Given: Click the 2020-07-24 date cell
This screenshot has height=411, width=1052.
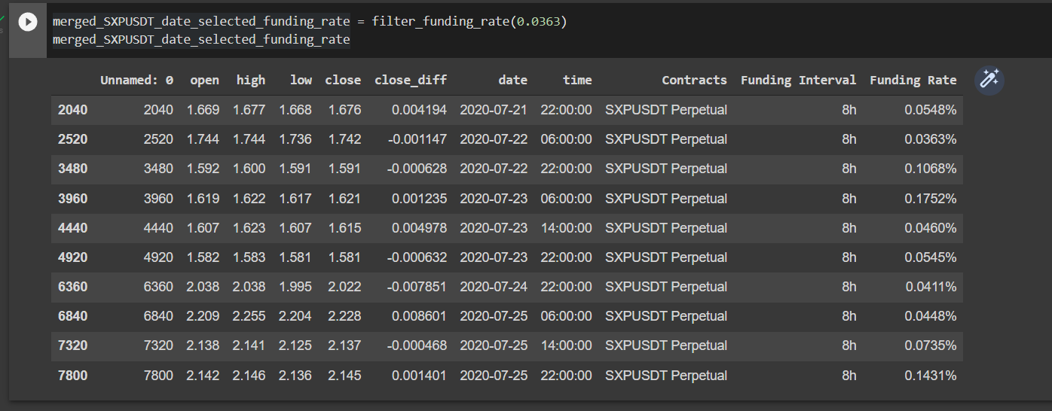Looking at the screenshot, I should (494, 287).
